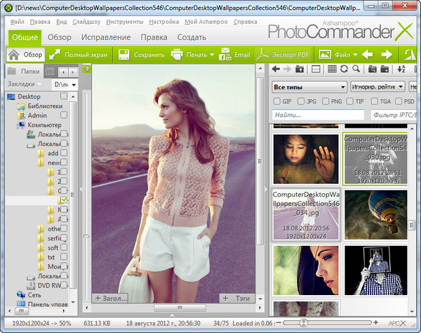Adjust the zoom slider in status bar

pos(303,322)
